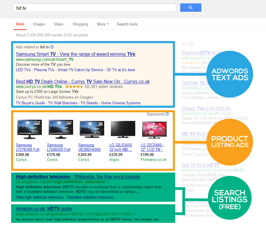Click Samsung LT24B350 product image
Viewport: 266px width, 230px height.
tap(61, 129)
